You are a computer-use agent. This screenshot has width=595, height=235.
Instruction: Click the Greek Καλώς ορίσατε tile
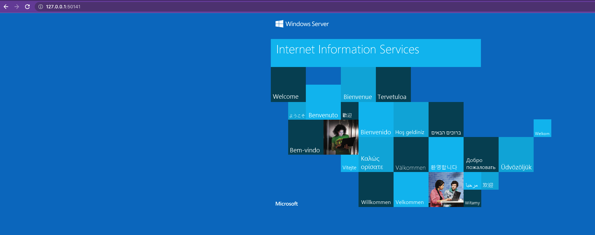point(376,154)
